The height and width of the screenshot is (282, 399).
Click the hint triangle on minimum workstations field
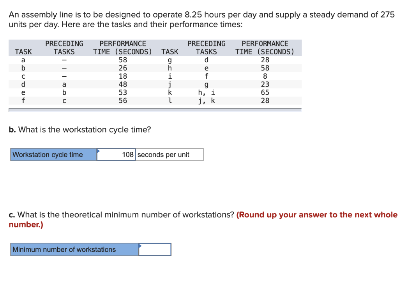[x=140, y=246]
